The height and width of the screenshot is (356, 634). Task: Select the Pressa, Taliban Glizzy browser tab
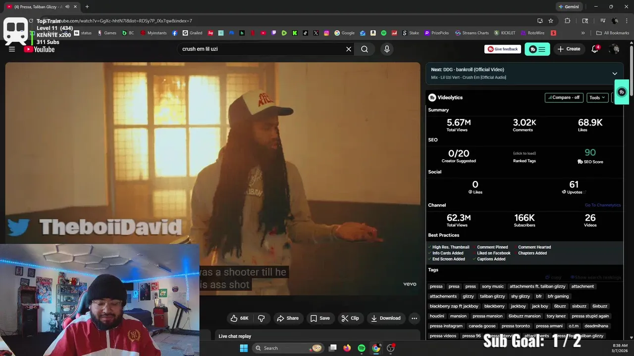(x=41, y=7)
